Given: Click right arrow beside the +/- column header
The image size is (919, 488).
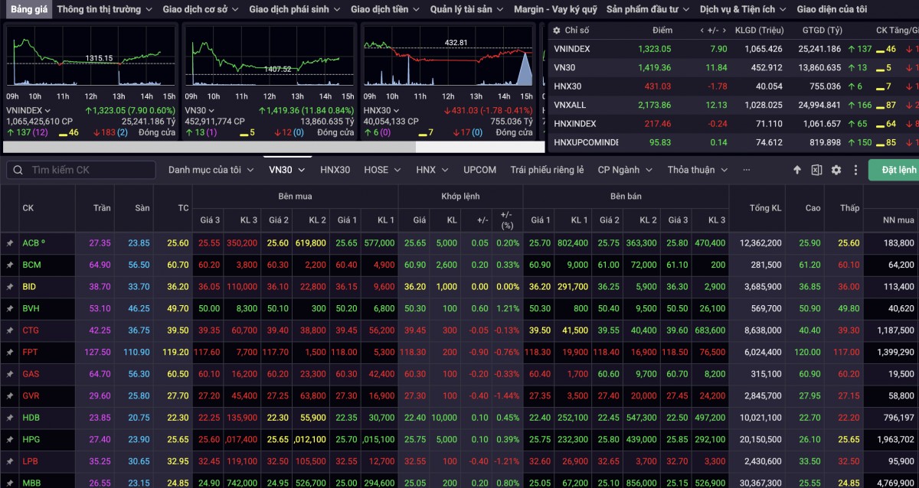Looking at the screenshot, I should click(724, 31).
